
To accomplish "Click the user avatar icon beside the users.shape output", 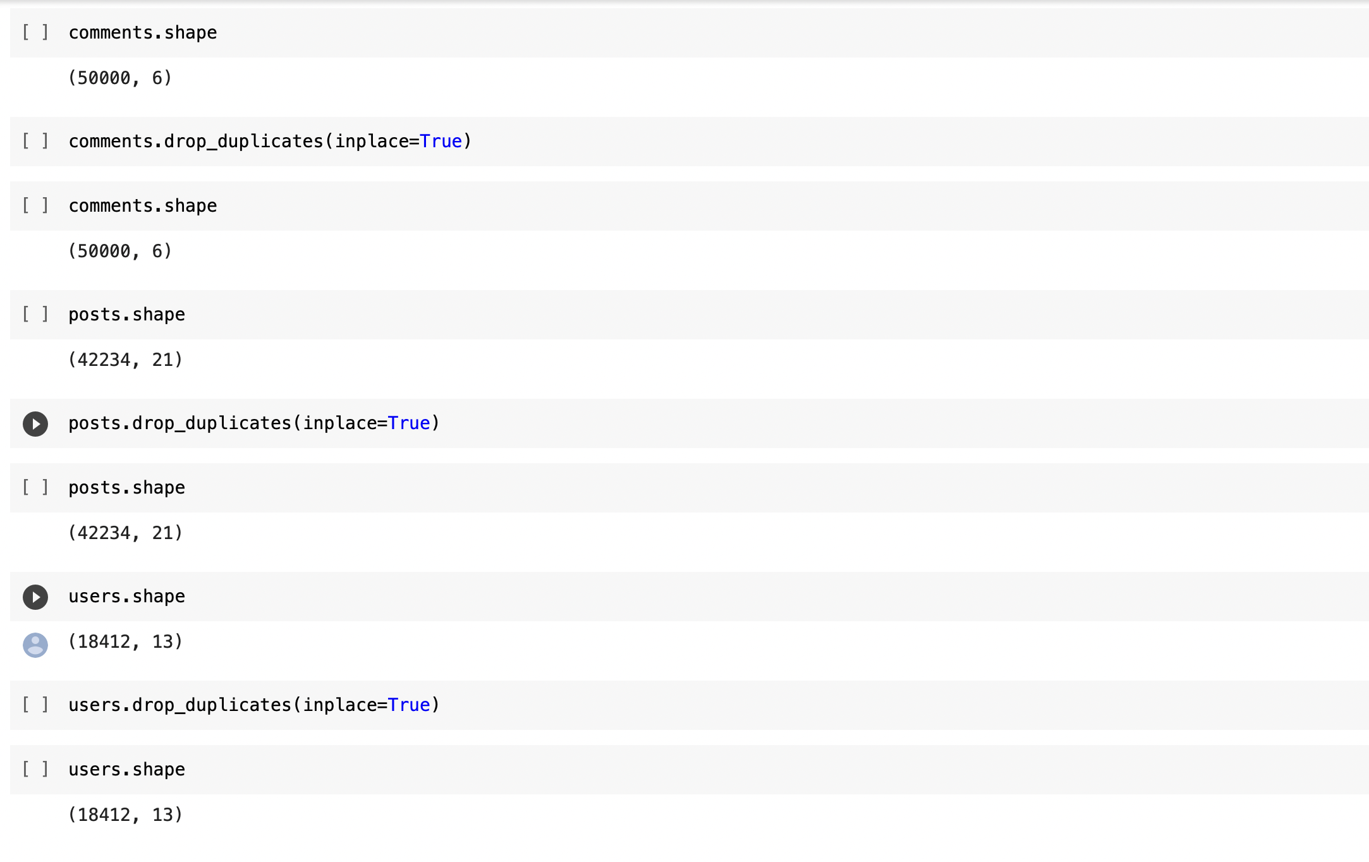I will (35, 645).
